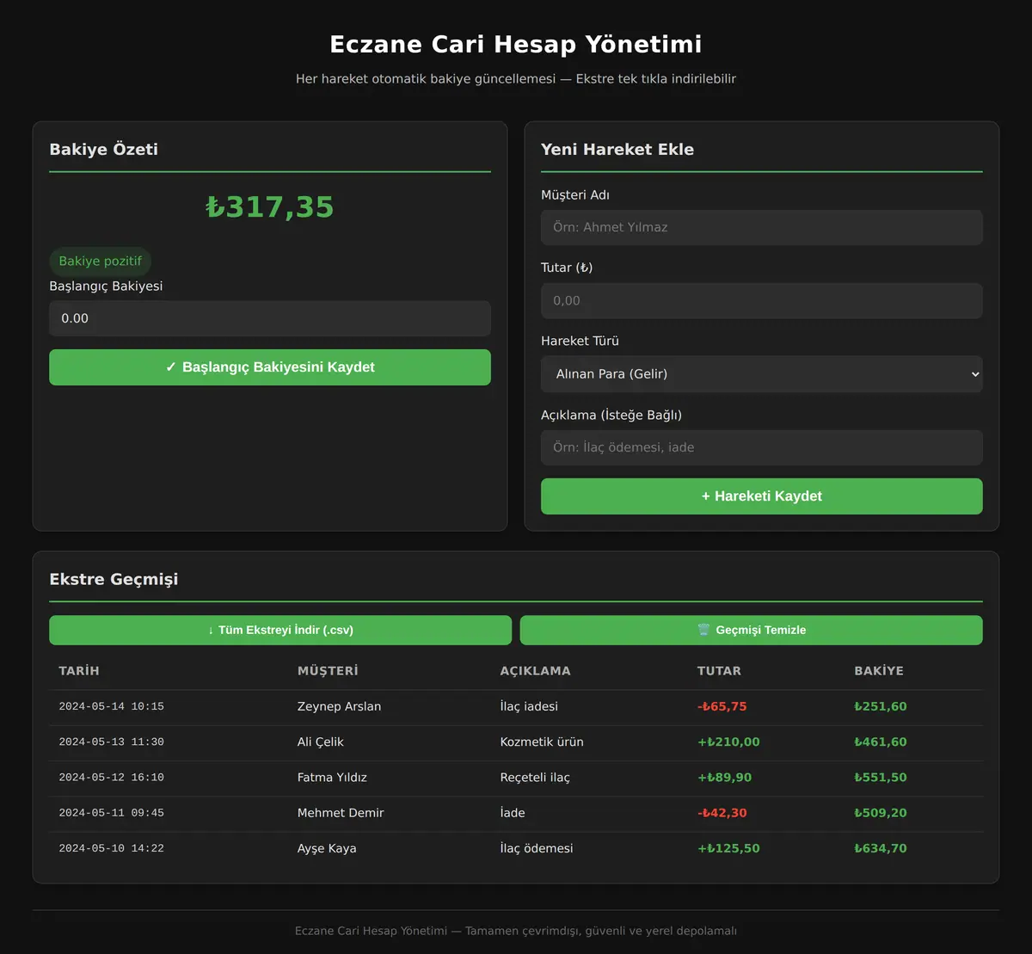
Task: Focus the Müşteri Adı input field
Action: coord(762,228)
